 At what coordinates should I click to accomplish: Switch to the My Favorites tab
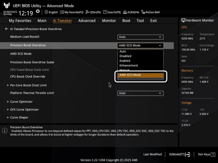coord(20,21)
